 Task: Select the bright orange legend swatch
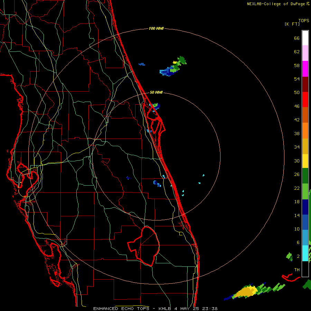tap(305, 131)
